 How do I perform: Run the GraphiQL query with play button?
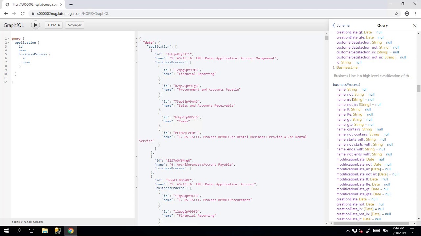(36, 25)
